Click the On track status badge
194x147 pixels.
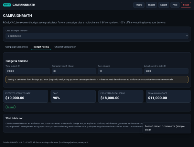11,107
